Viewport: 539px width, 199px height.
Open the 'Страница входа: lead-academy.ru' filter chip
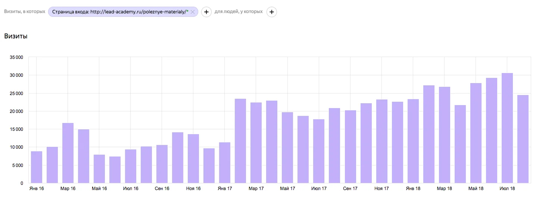[123, 12]
